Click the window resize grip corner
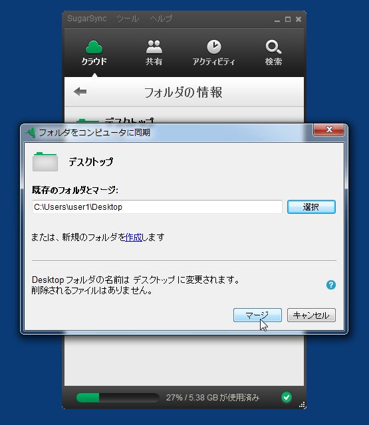 (302, 405)
